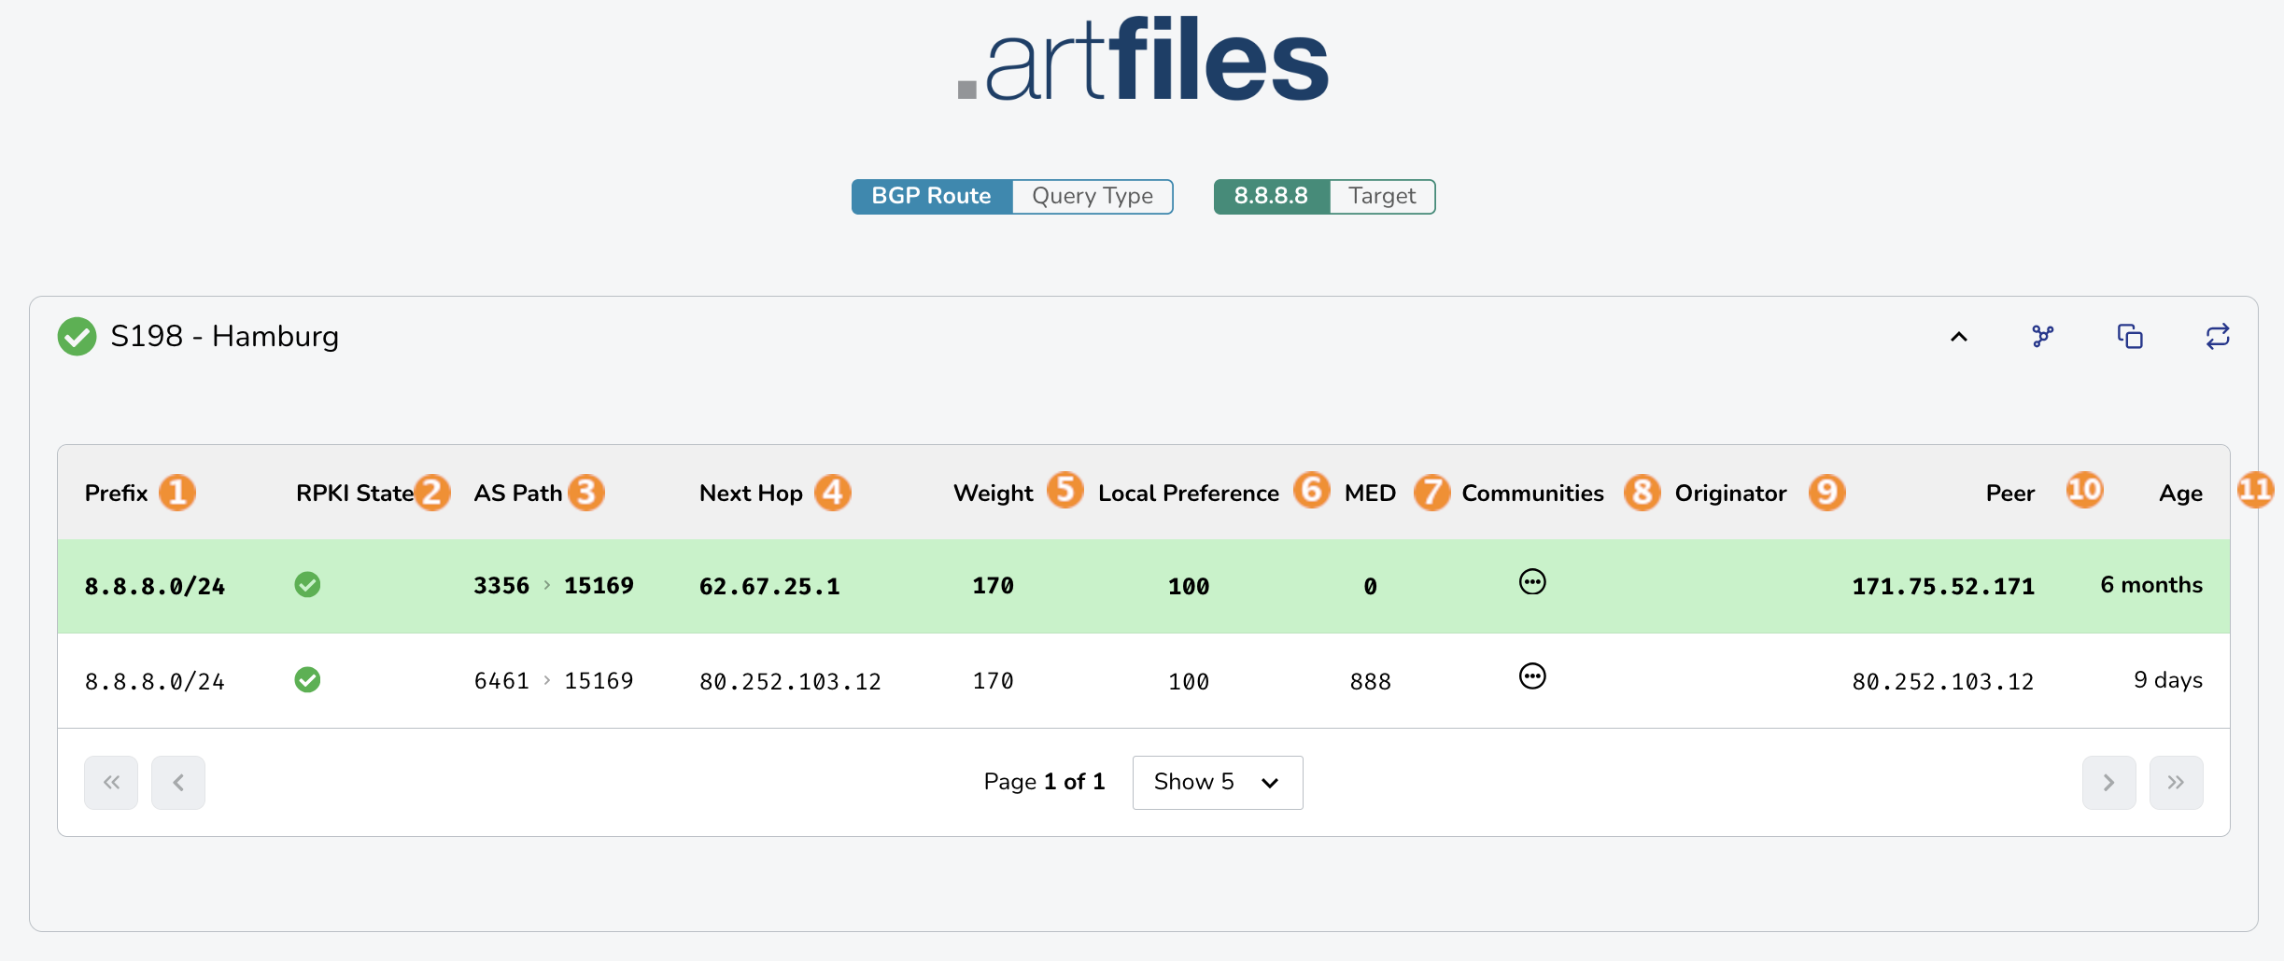Click RPKI valid checkmark in first row
The width and height of the screenshot is (2284, 961).
[307, 585]
